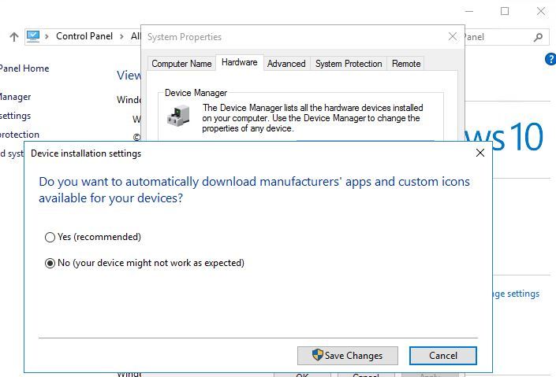This screenshot has width=556, height=377.
Task: Select the Remote tab
Action: click(x=406, y=64)
